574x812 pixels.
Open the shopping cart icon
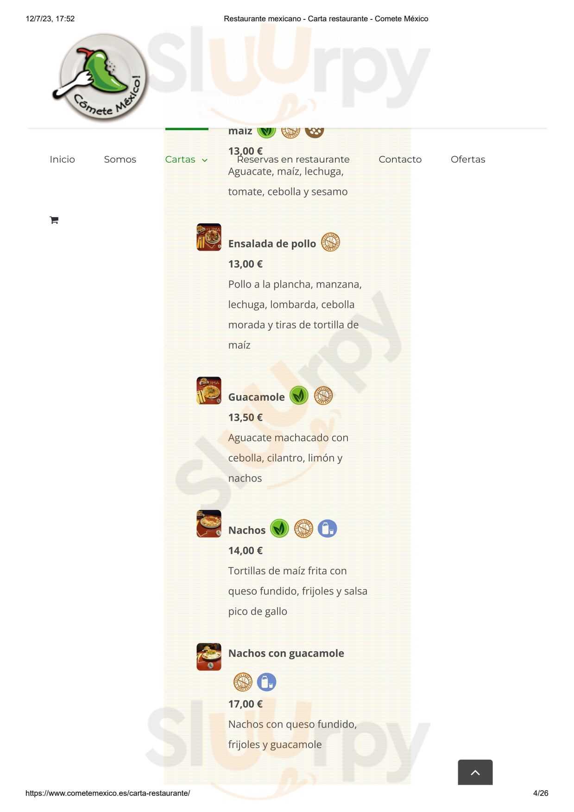pos(54,220)
